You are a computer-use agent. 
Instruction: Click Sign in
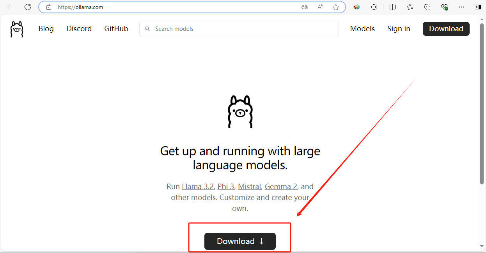(x=399, y=29)
